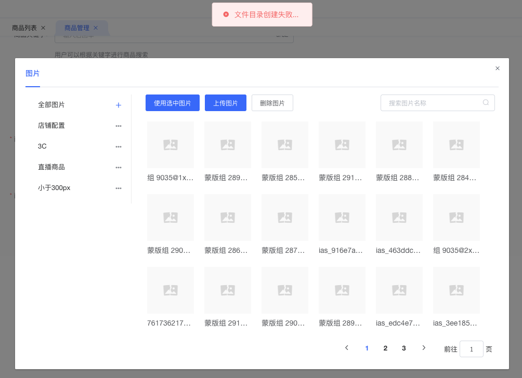This screenshot has width=522, height=378.
Task: Jump to page 3 in pagination
Action: pos(404,348)
